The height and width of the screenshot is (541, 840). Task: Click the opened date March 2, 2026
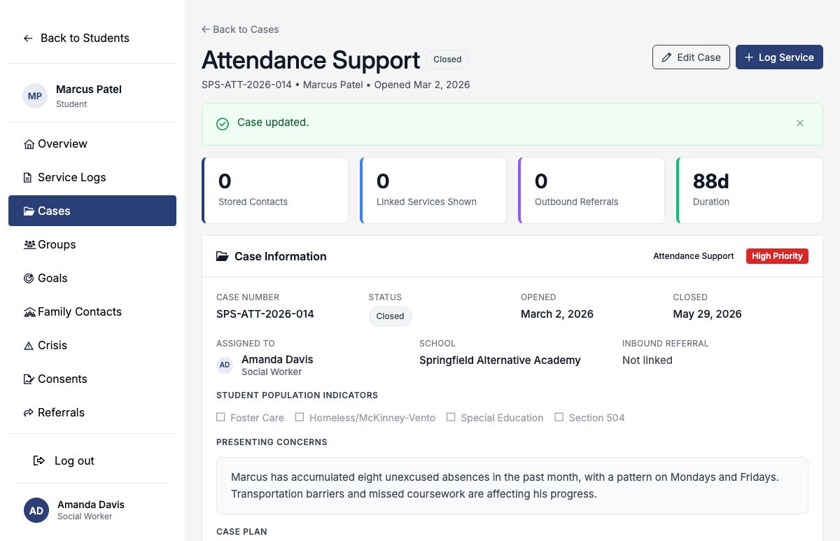tap(557, 314)
